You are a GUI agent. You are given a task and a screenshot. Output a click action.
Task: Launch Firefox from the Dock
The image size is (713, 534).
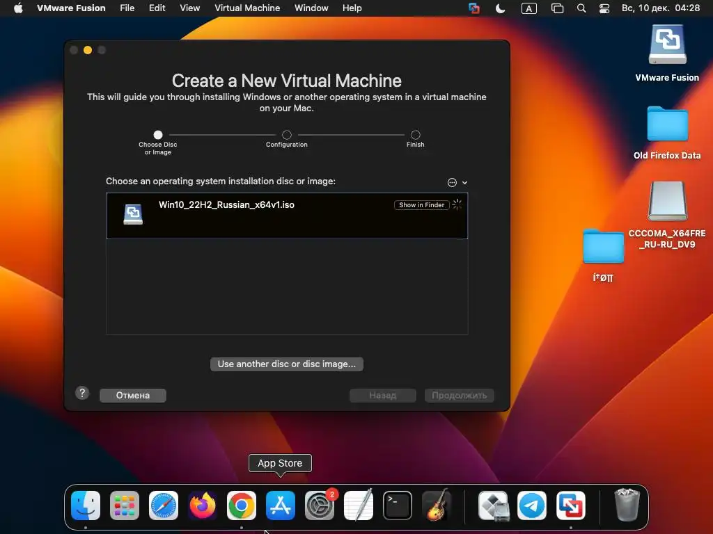click(203, 505)
